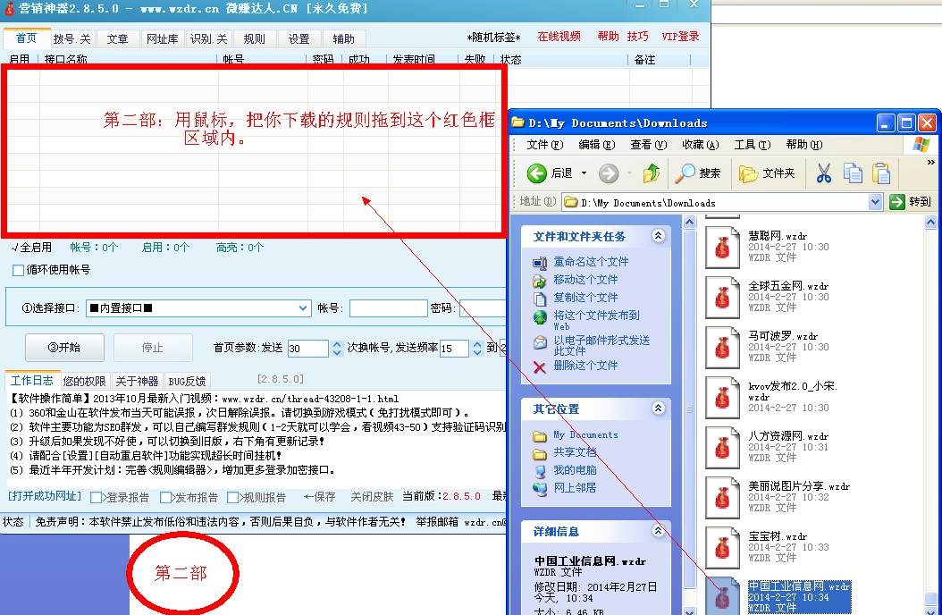Open the Explorer address bar dropdown
The height and width of the screenshot is (615, 942).
876,201
